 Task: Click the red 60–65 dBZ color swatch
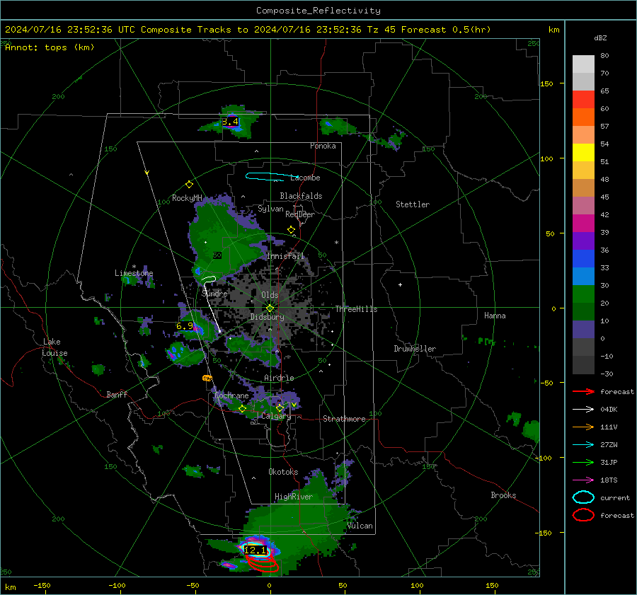(583, 100)
